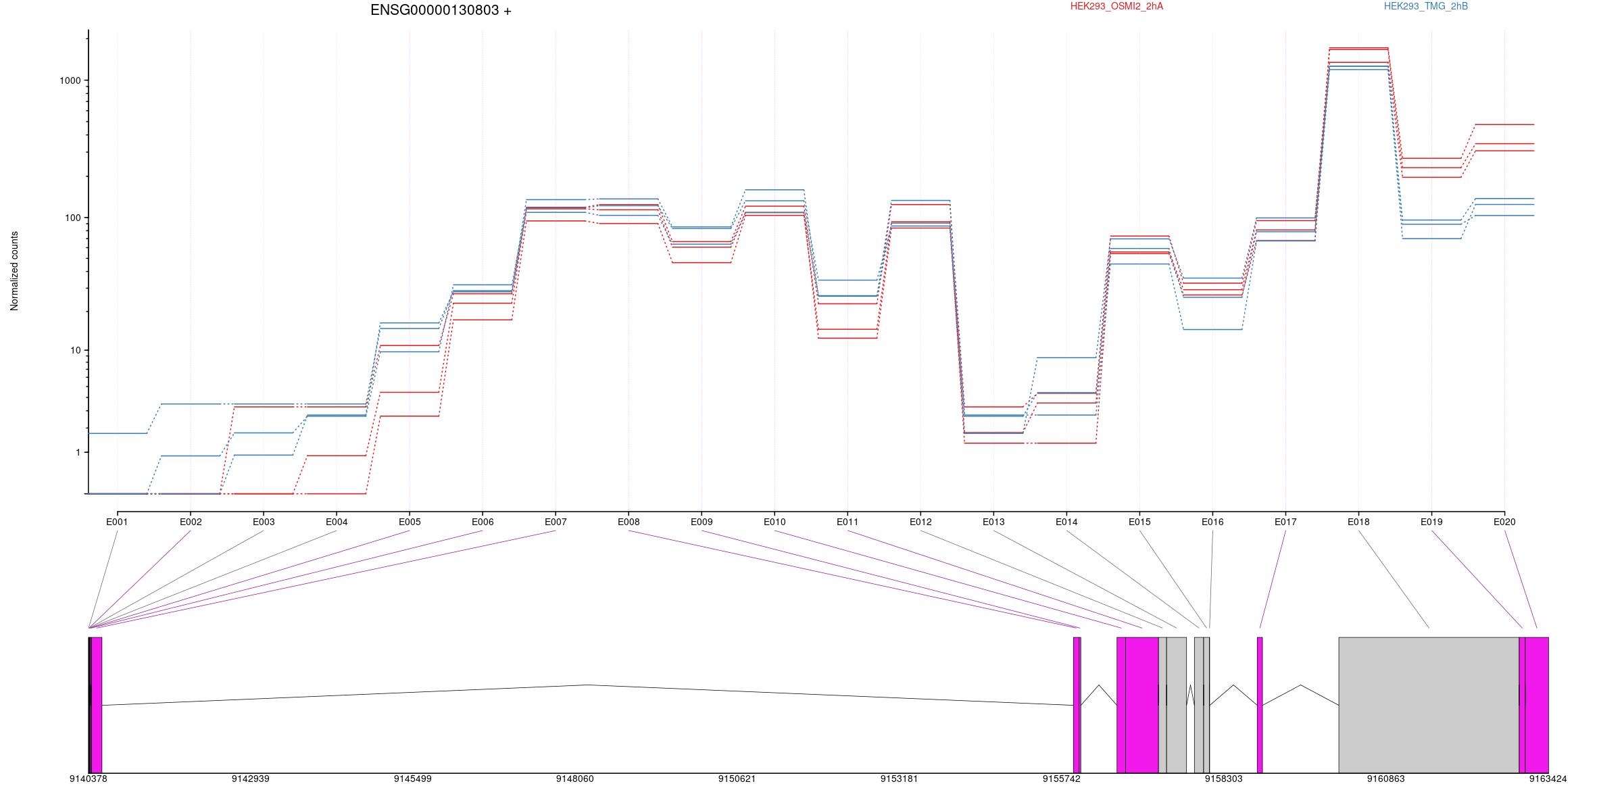Click the narrow magenta exon block for E017
This screenshot has width=1622, height=811.
(x=1260, y=705)
